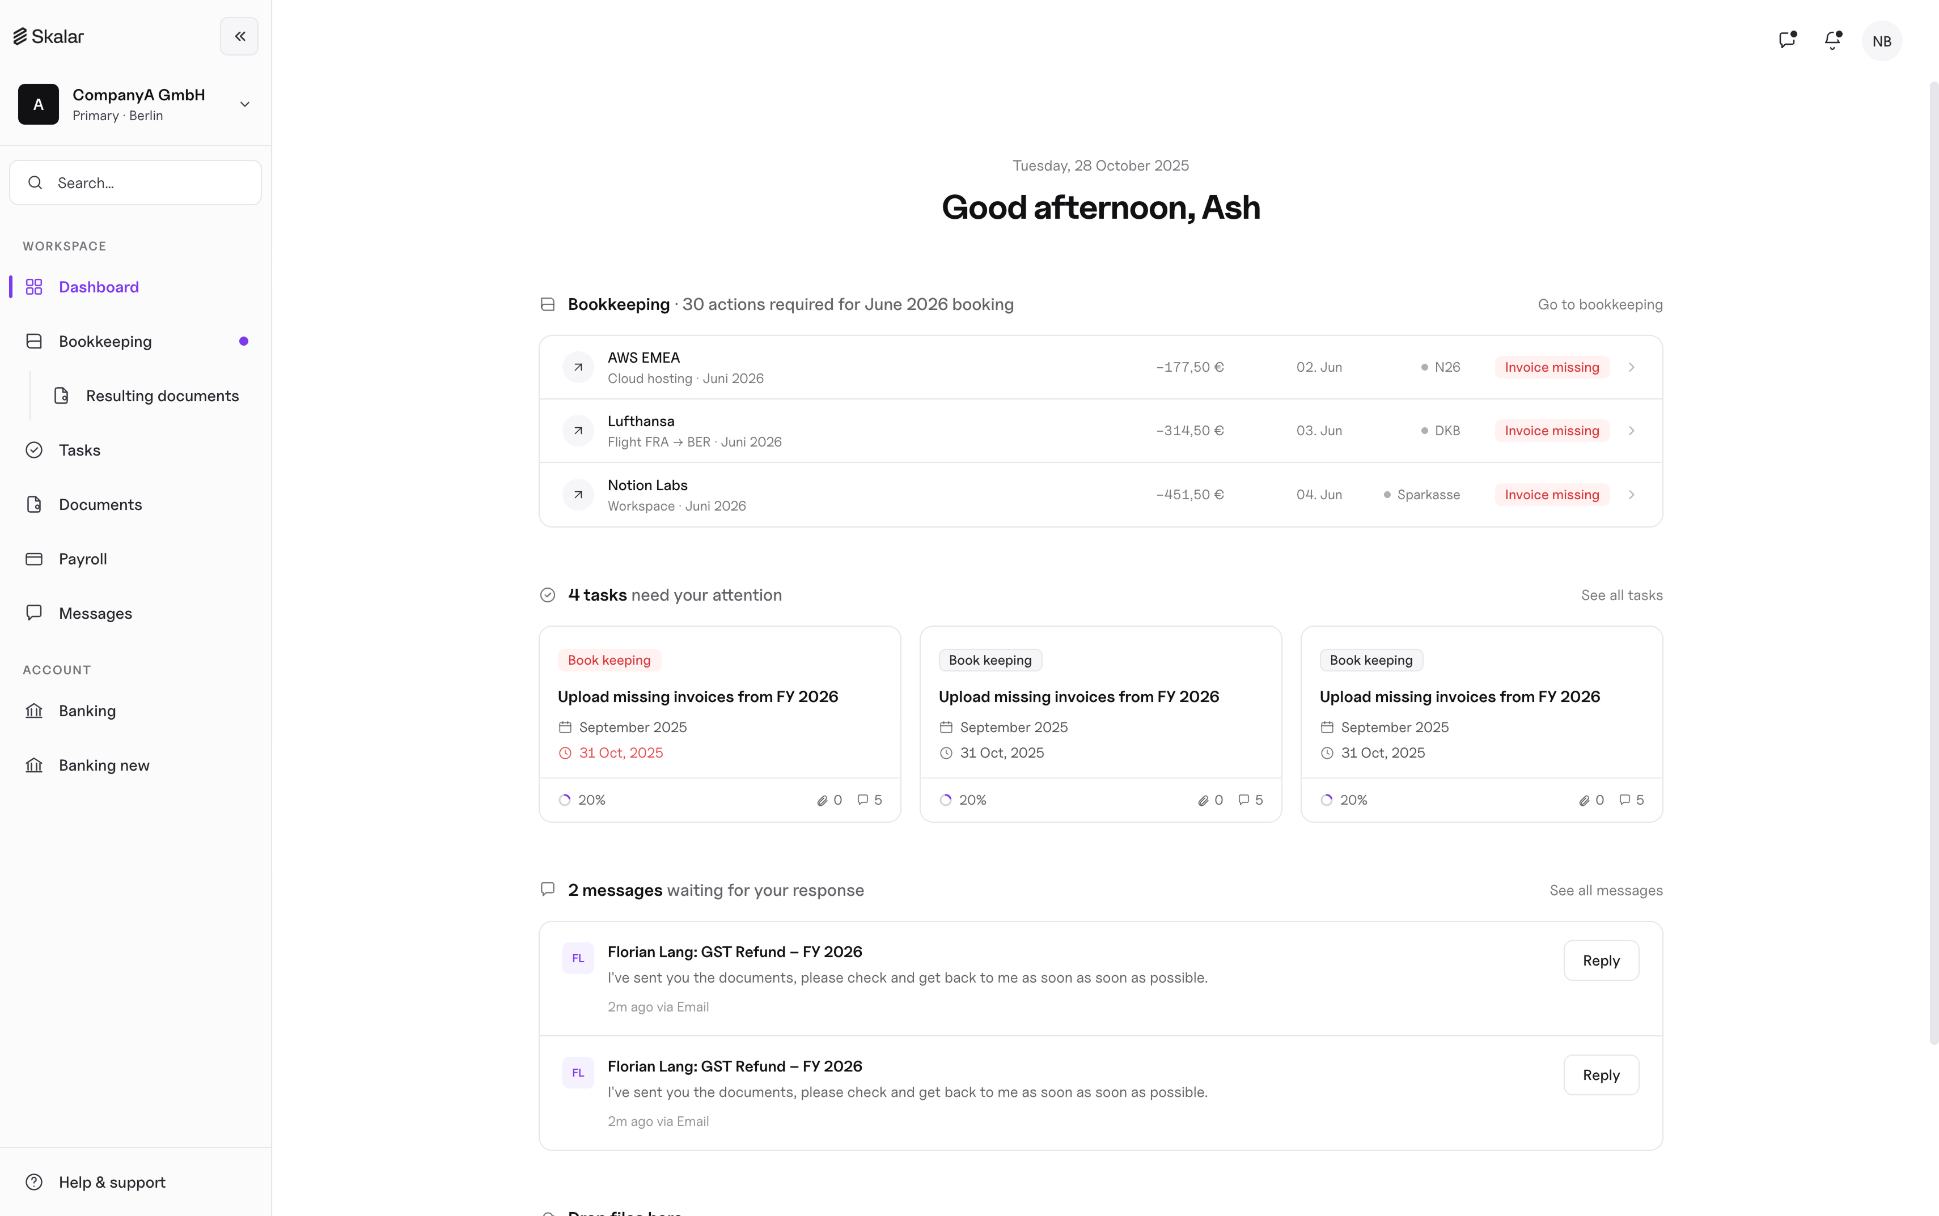The width and height of the screenshot is (1939, 1216).
Task: Open the NB user avatar menu
Action: coord(1881,41)
